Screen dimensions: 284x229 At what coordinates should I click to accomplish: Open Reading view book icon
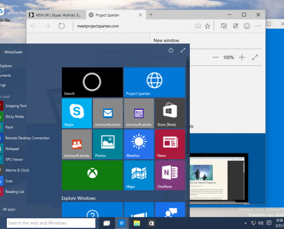coord(198,26)
